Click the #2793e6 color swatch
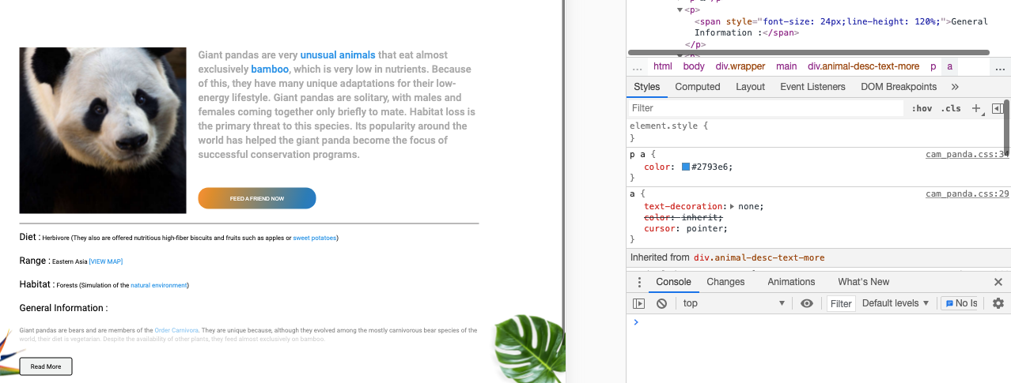The height and width of the screenshot is (383, 1011). point(686,167)
